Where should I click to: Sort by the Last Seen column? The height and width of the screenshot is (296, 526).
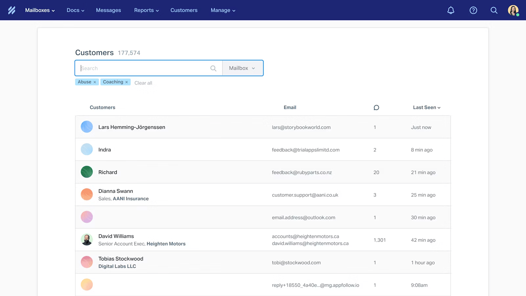[426, 108]
